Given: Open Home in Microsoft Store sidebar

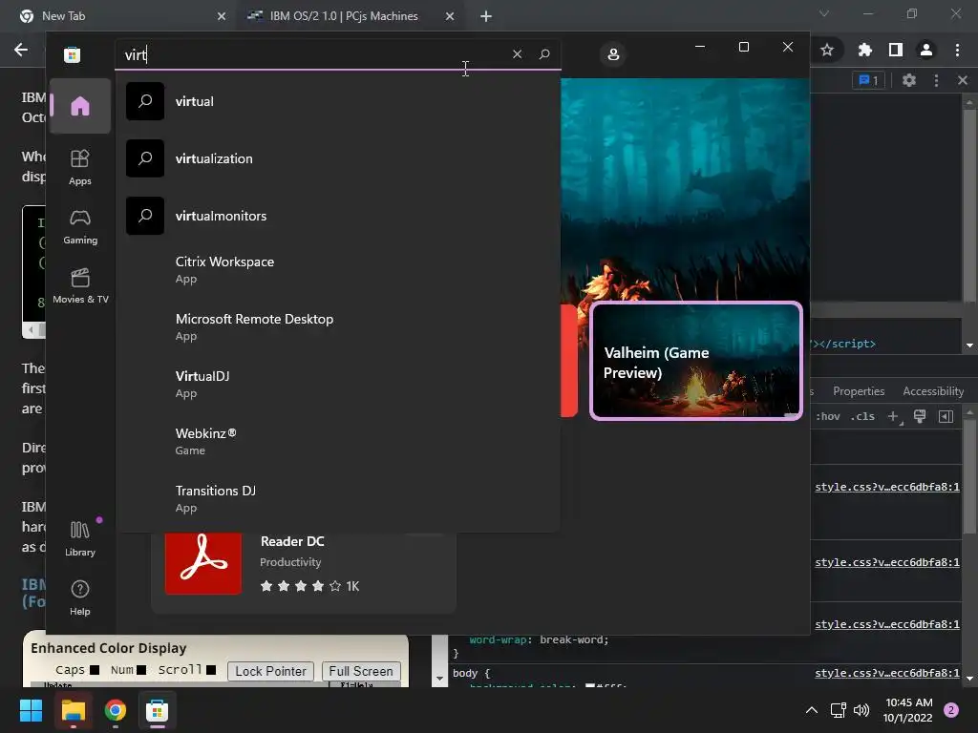Looking at the screenshot, I should click(x=80, y=106).
